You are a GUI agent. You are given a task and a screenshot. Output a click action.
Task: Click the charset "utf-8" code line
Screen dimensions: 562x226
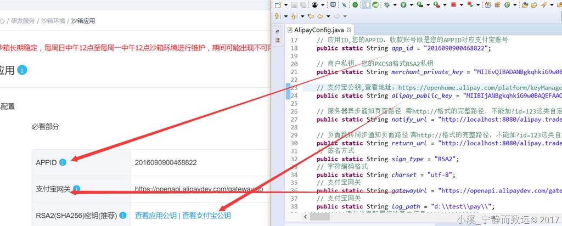pyautogui.click(x=386, y=175)
